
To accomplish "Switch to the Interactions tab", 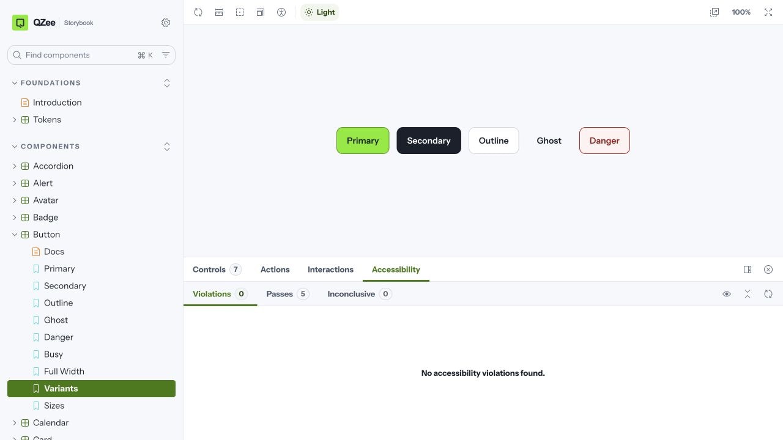I will pos(330,269).
